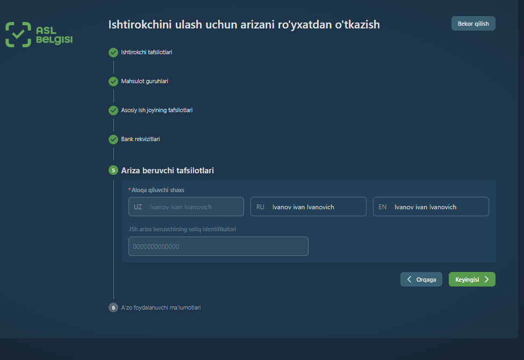Click the Bekor qilish button

(x=473, y=24)
